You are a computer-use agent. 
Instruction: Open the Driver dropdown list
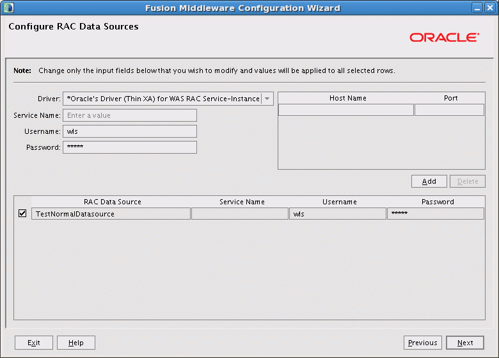coord(267,99)
